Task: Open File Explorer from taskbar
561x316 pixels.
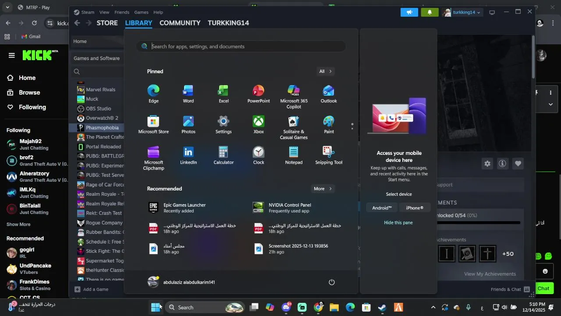Action: pos(334,307)
